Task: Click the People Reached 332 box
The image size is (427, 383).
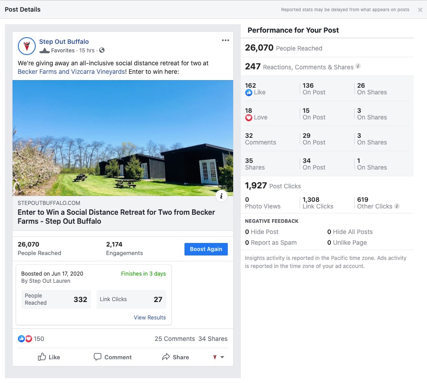Action: point(56,299)
